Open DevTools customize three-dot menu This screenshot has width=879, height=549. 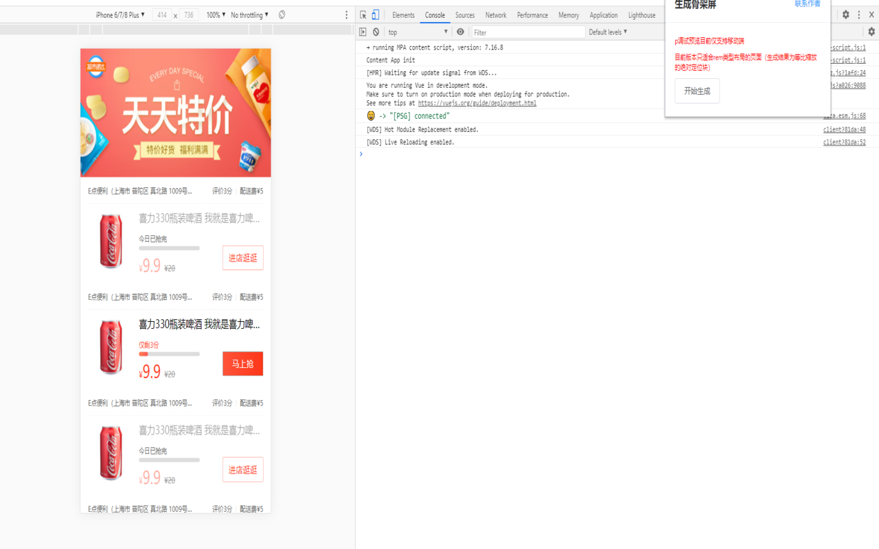pos(858,15)
